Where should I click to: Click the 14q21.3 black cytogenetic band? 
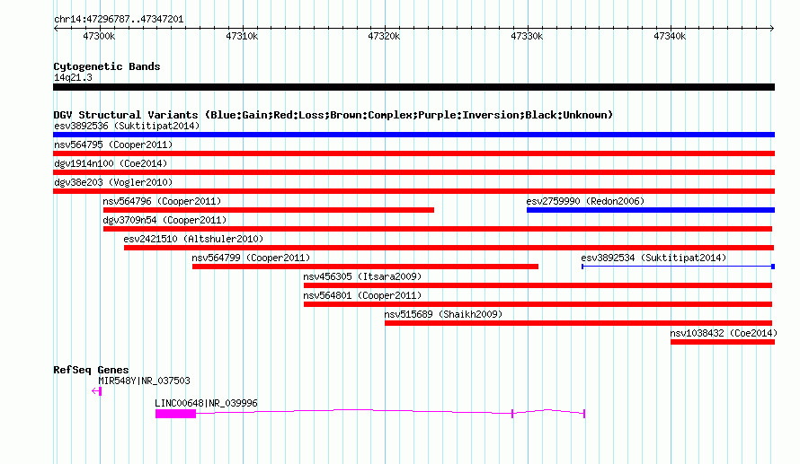(413, 87)
